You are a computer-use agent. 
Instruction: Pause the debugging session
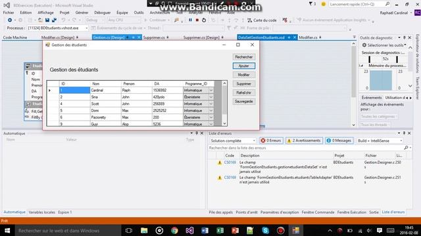click(x=190, y=20)
